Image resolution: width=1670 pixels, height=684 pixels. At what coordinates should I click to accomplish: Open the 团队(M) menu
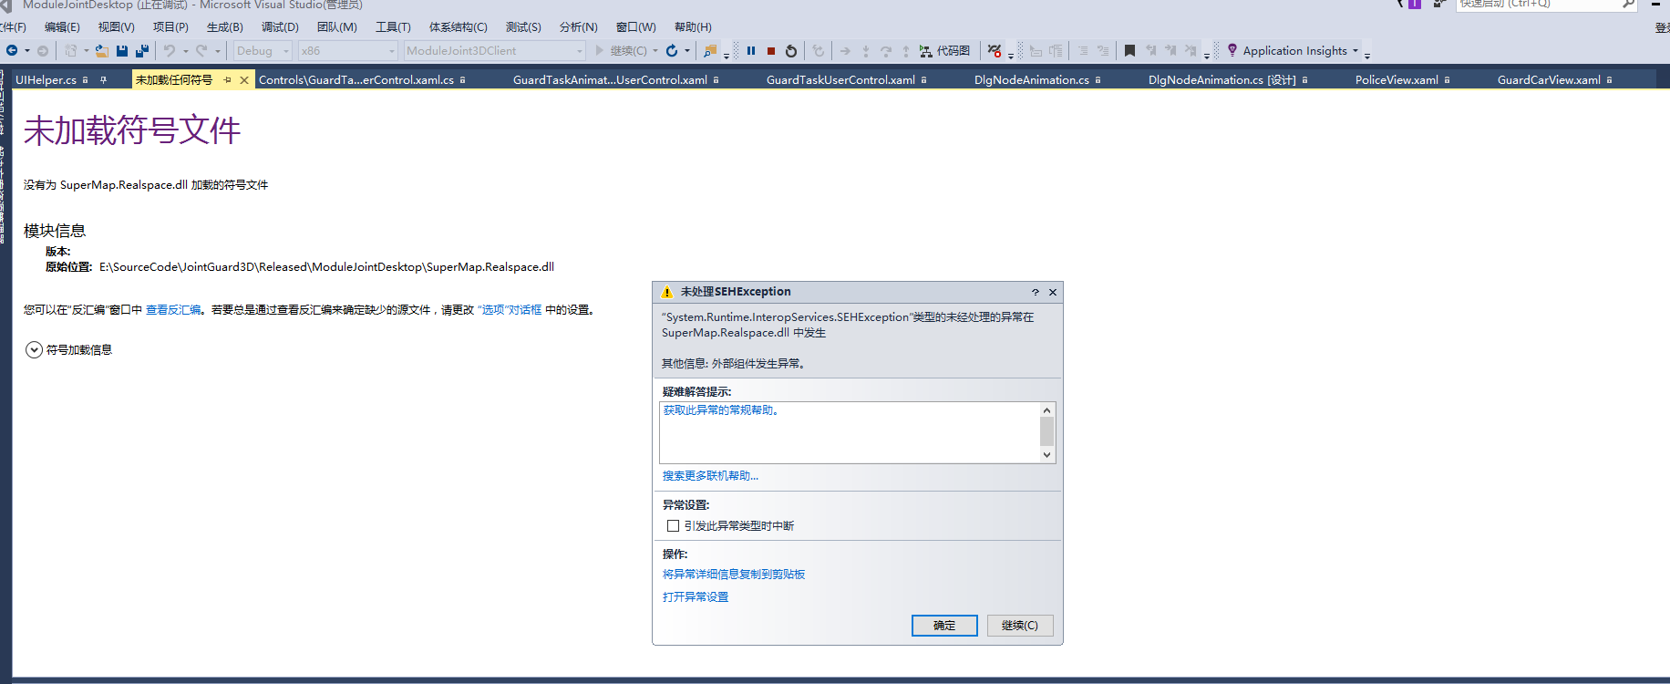[x=336, y=27]
